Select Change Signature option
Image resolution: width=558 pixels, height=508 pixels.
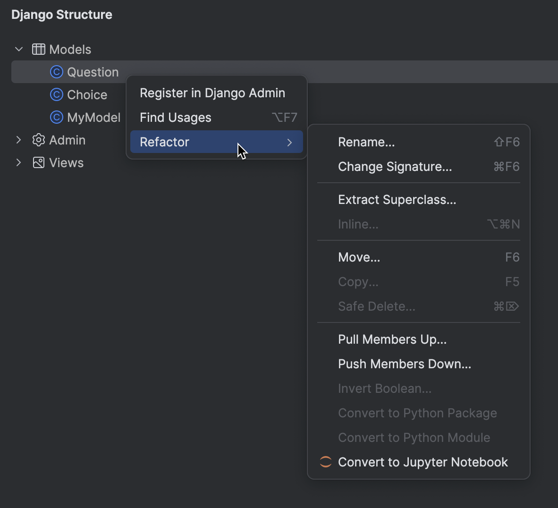(x=395, y=166)
